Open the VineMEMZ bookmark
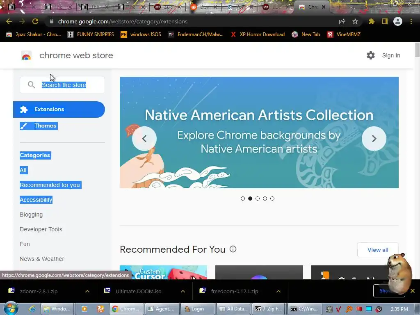This screenshot has height=315, width=420. click(x=344, y=34)
